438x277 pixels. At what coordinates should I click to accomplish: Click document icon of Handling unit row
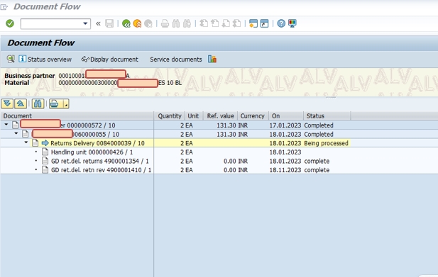click(x=45, y=152)
